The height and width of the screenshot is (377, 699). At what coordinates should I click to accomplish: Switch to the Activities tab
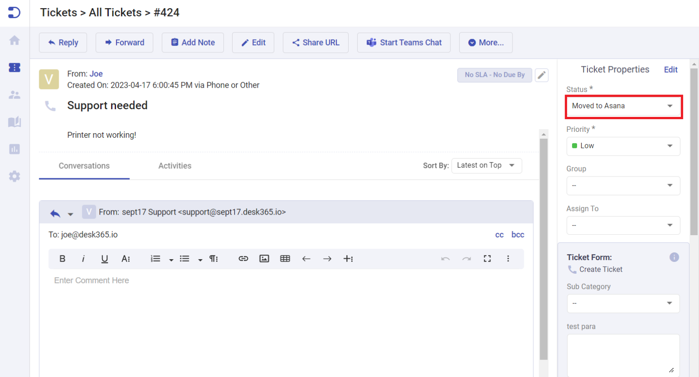pyautogui.click(x=175, y=166)
